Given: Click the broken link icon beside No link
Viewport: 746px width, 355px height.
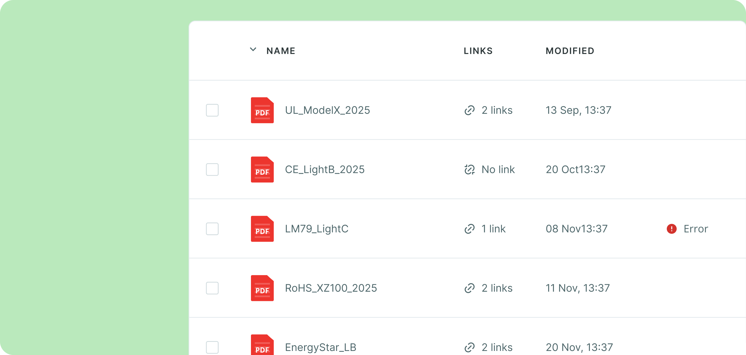Looking at the screenshot, I should coord(469,170).
